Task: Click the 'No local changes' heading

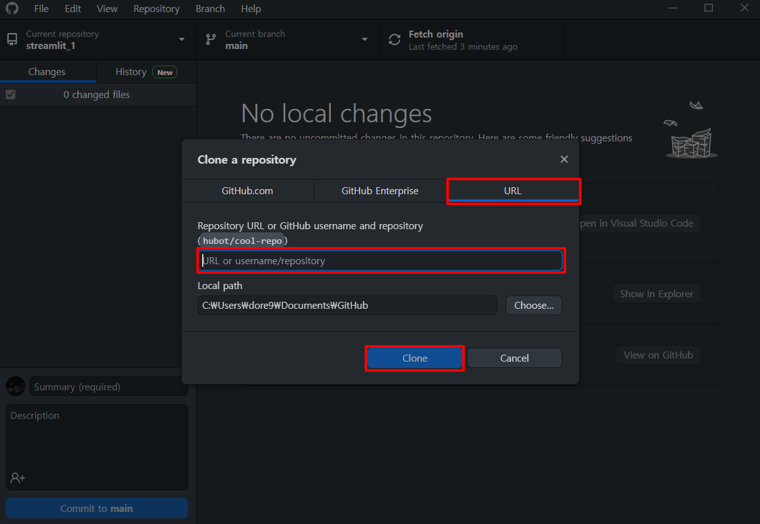Action: [337, 113]
